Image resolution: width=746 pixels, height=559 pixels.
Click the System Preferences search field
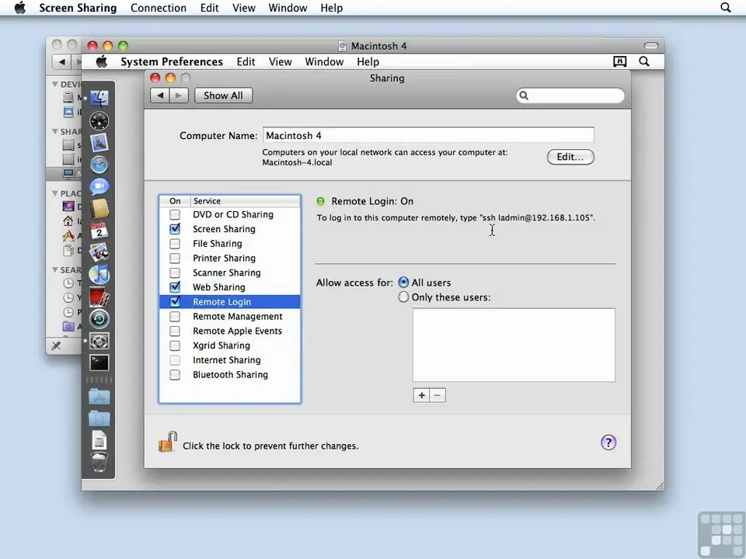point(570,95)
